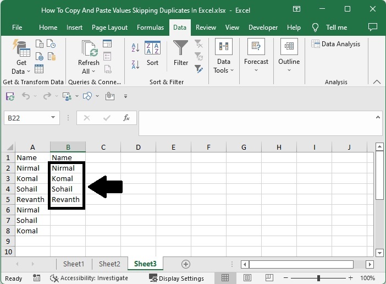The width and height of the screenshot is (386, 284).
Task: Click the Clear filter icon
Action: [198, 43]
